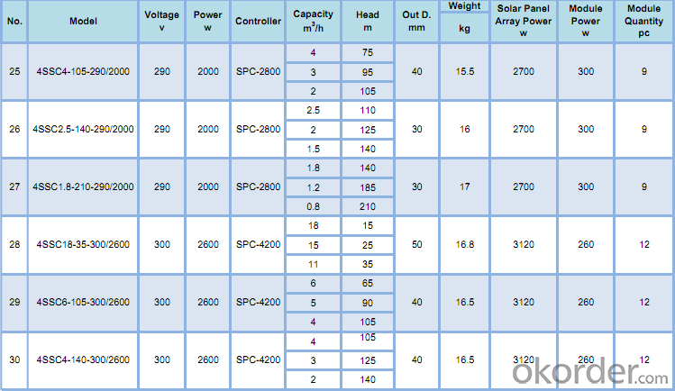Click array power 2700 in row 26

click(523, 129)
